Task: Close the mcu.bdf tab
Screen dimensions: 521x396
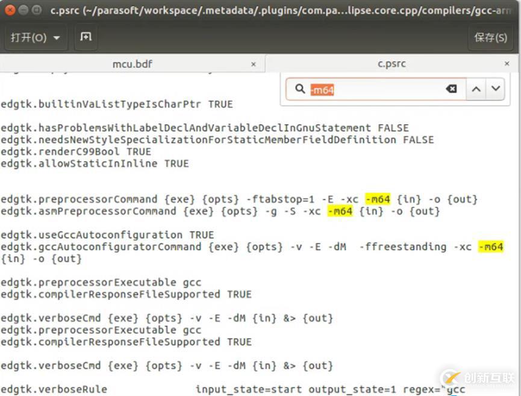Action: (x=254, y=64)
